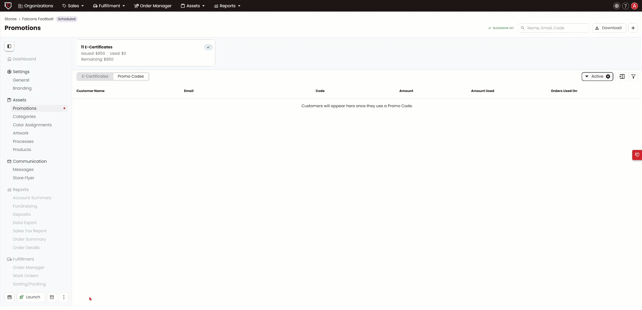This screenshot has height=310, width=642.
Task: Go to Organizations in top navigation
Action: [36, 6]
